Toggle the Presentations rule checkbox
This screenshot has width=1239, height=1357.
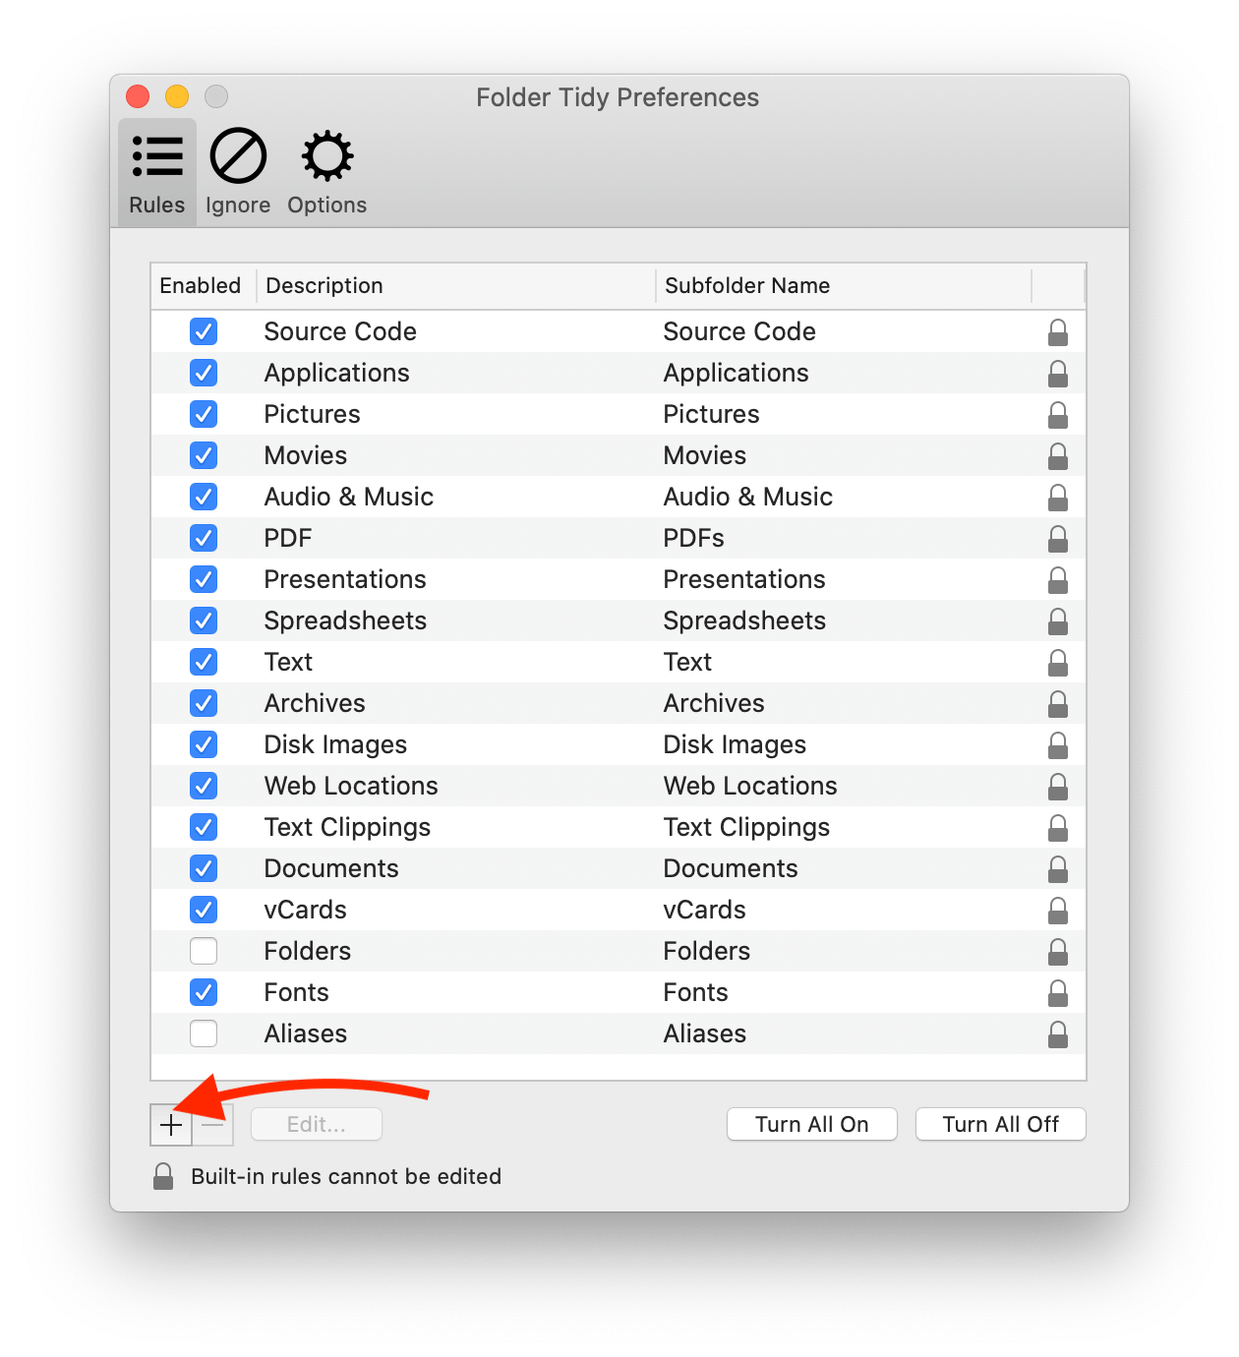tap(204, 579)
